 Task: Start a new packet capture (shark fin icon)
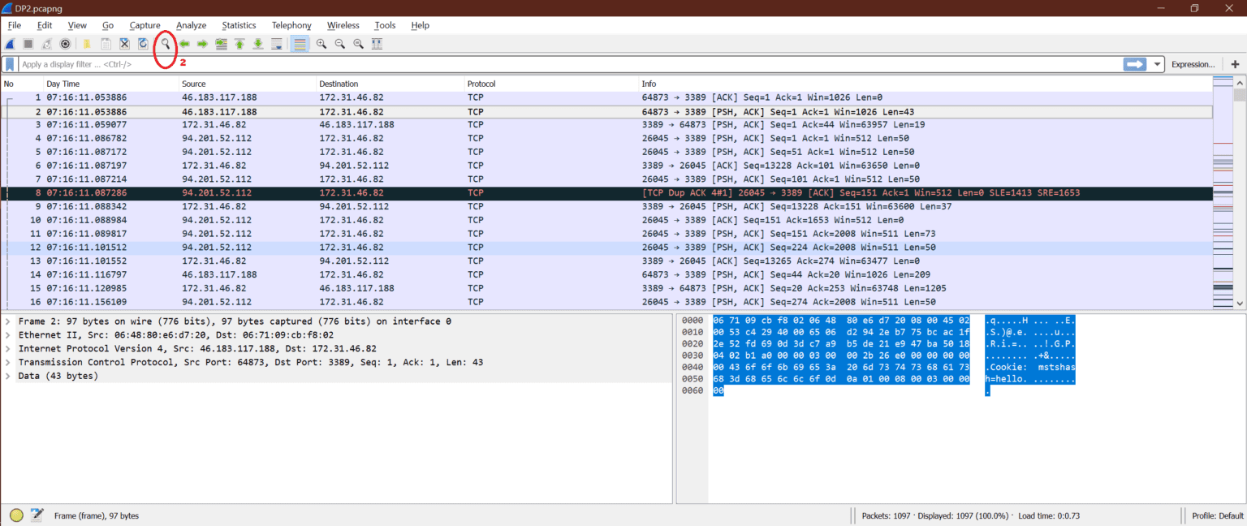coord(11,44)
